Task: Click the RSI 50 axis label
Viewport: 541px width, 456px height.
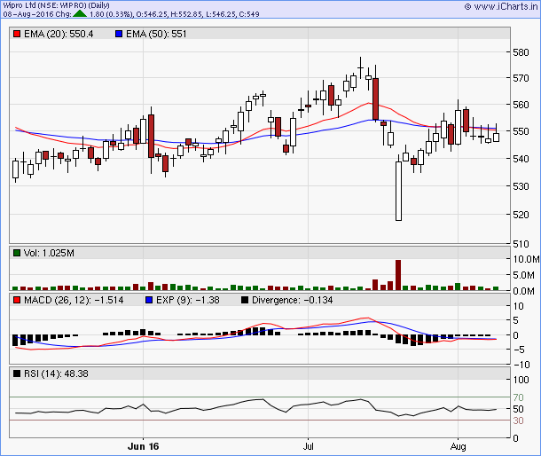Action: [x=518, y=409]
